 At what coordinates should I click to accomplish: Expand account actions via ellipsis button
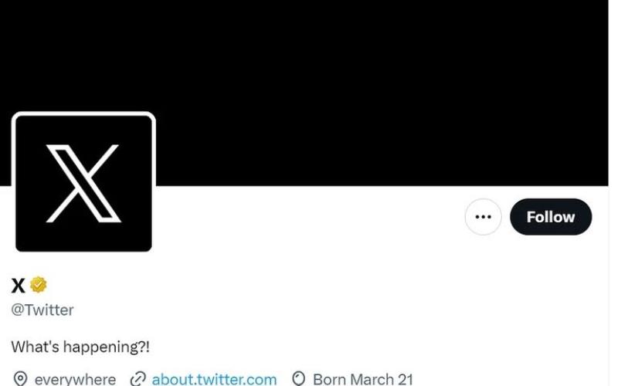[483, 217]
